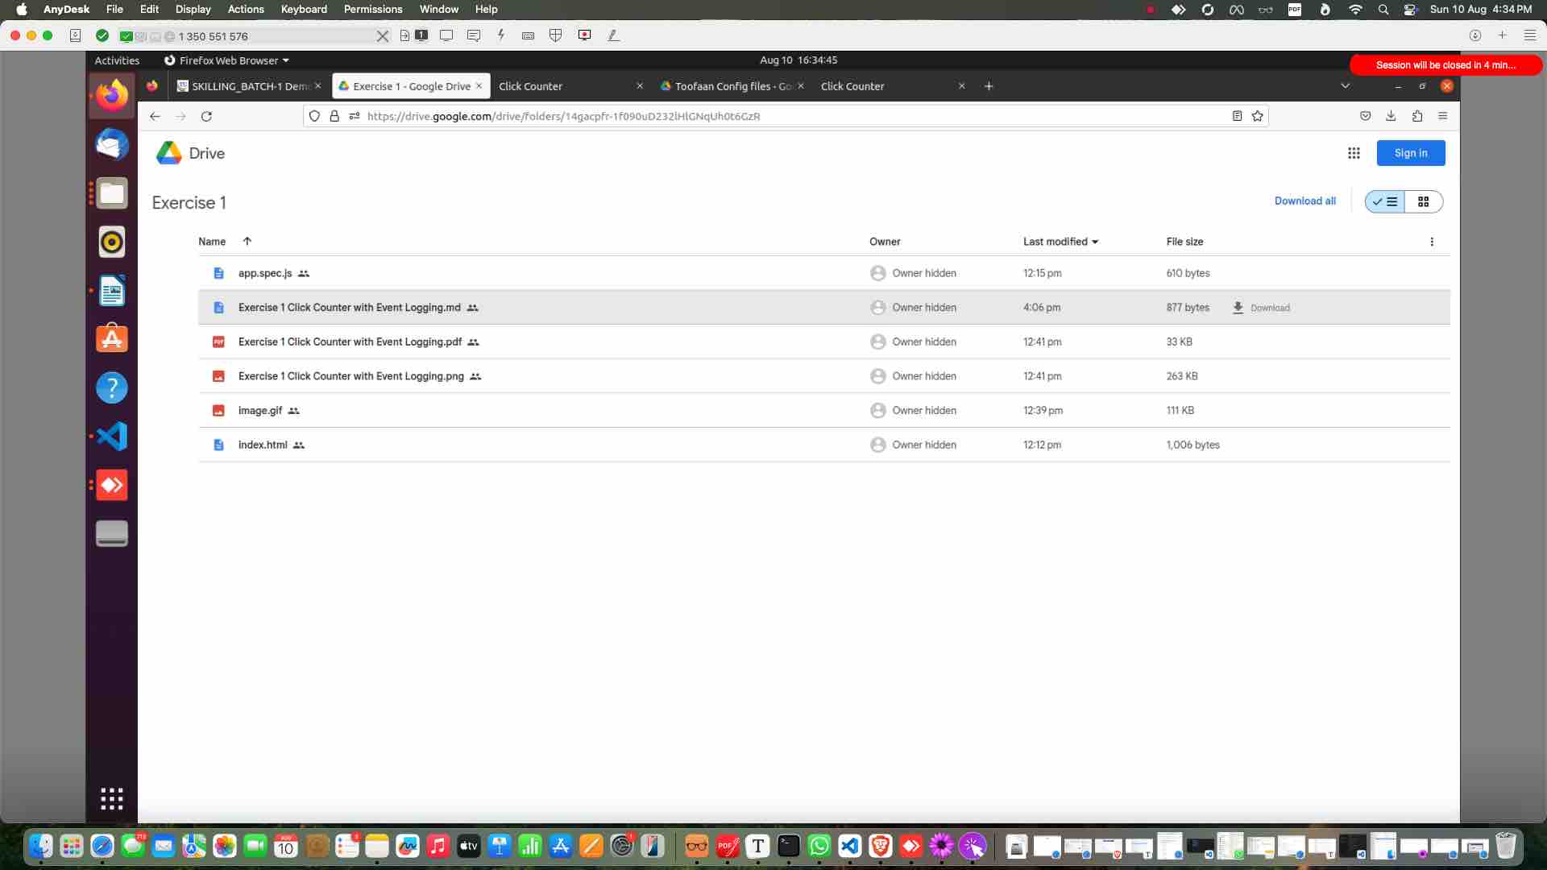The width and height of the screenshot is (1547, 870).
Task: Open the more options three-dot menu
Action: 1432,242
